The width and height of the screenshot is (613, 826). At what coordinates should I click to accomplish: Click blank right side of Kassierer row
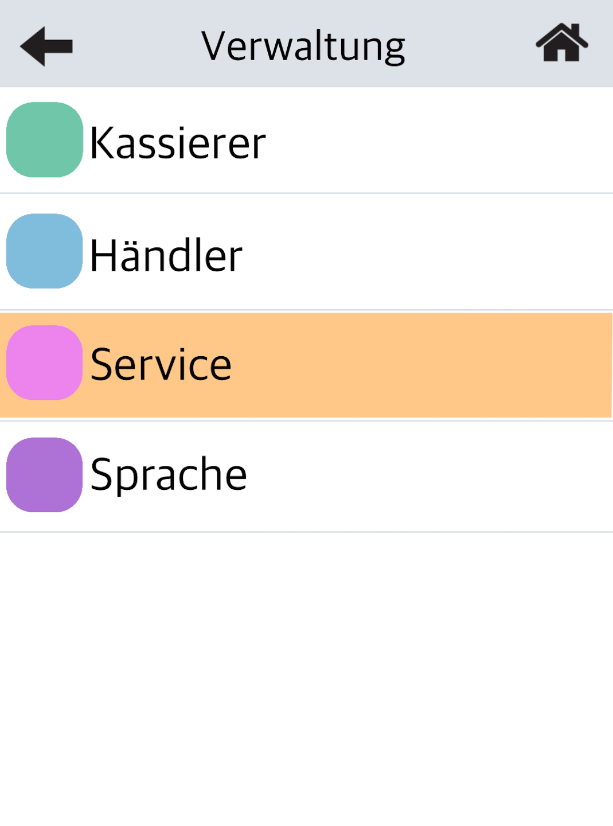(439, 140)
